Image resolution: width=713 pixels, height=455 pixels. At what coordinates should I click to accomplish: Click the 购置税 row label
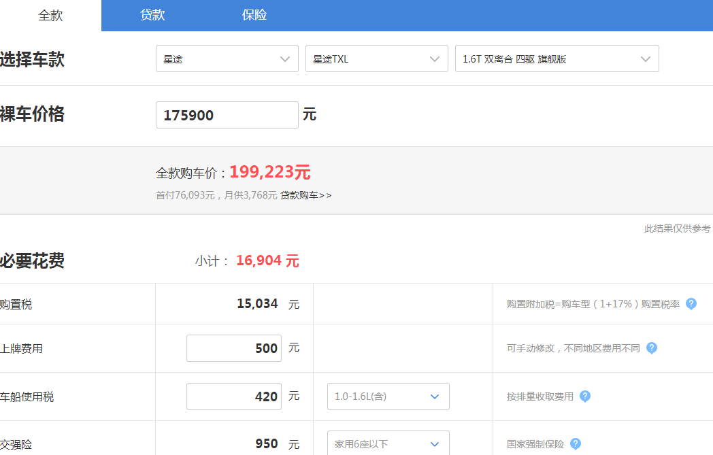click(x=16, y=305)
